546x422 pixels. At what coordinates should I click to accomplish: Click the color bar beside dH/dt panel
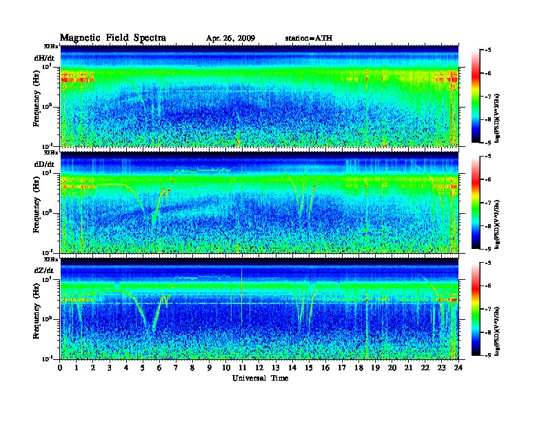pos(476,97)
